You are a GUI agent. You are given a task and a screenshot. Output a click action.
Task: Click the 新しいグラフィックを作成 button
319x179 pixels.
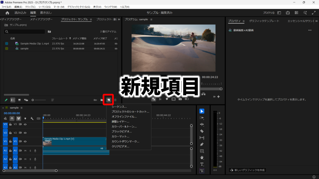pyautogui.click(x=247, y=170)
